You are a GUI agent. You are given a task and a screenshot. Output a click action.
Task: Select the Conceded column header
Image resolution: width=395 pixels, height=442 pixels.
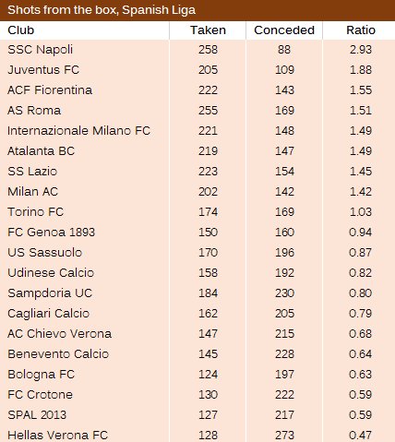point(284,30)
